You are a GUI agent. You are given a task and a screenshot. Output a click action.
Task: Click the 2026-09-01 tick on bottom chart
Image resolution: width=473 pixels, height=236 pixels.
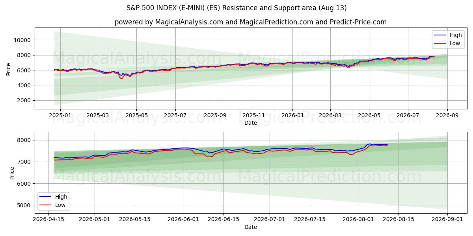click(447, 219)
